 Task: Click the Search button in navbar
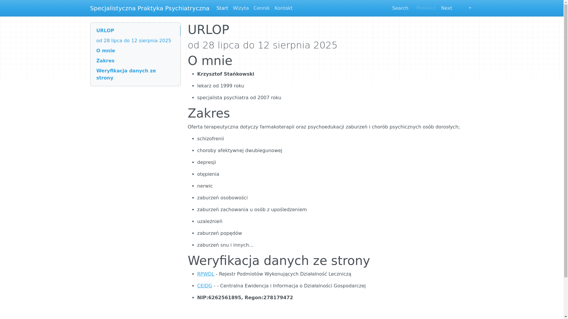pos(400,8)
